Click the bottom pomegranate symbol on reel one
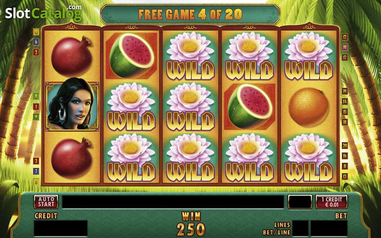This screenshot has height=238, width=381. (71, 157)
